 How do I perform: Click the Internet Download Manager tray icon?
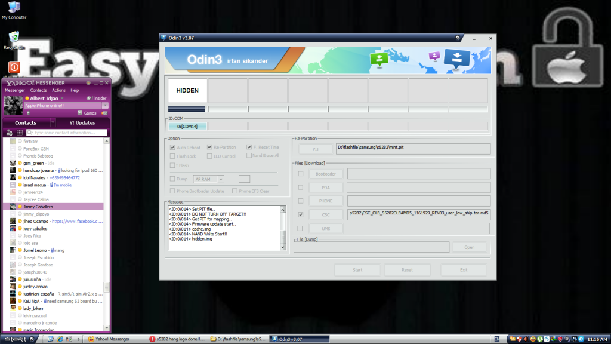[554, 339]
